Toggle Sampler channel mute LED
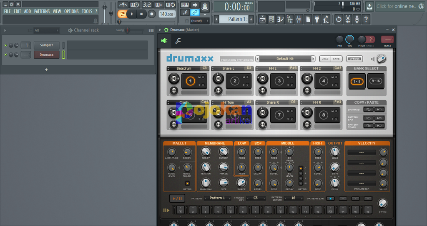This screenshot has width=427, height=226. click(x=5, y=45)
